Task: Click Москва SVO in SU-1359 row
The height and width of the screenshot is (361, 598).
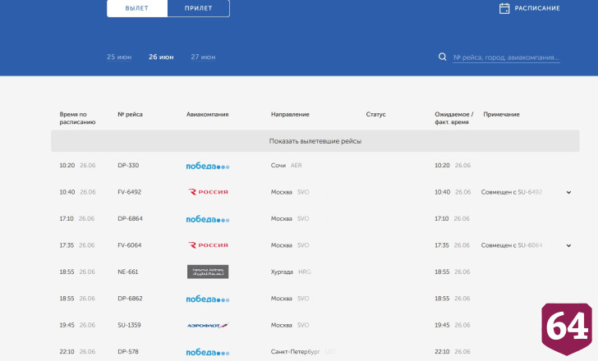Action: pyautogui.click(x=290, y=325)
